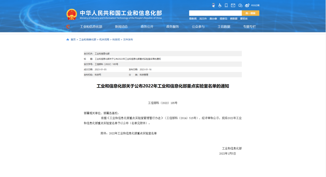326x177 pixels.
Task: Open the 工业和信息化部 navigation menu
Action: coord(91,27)
